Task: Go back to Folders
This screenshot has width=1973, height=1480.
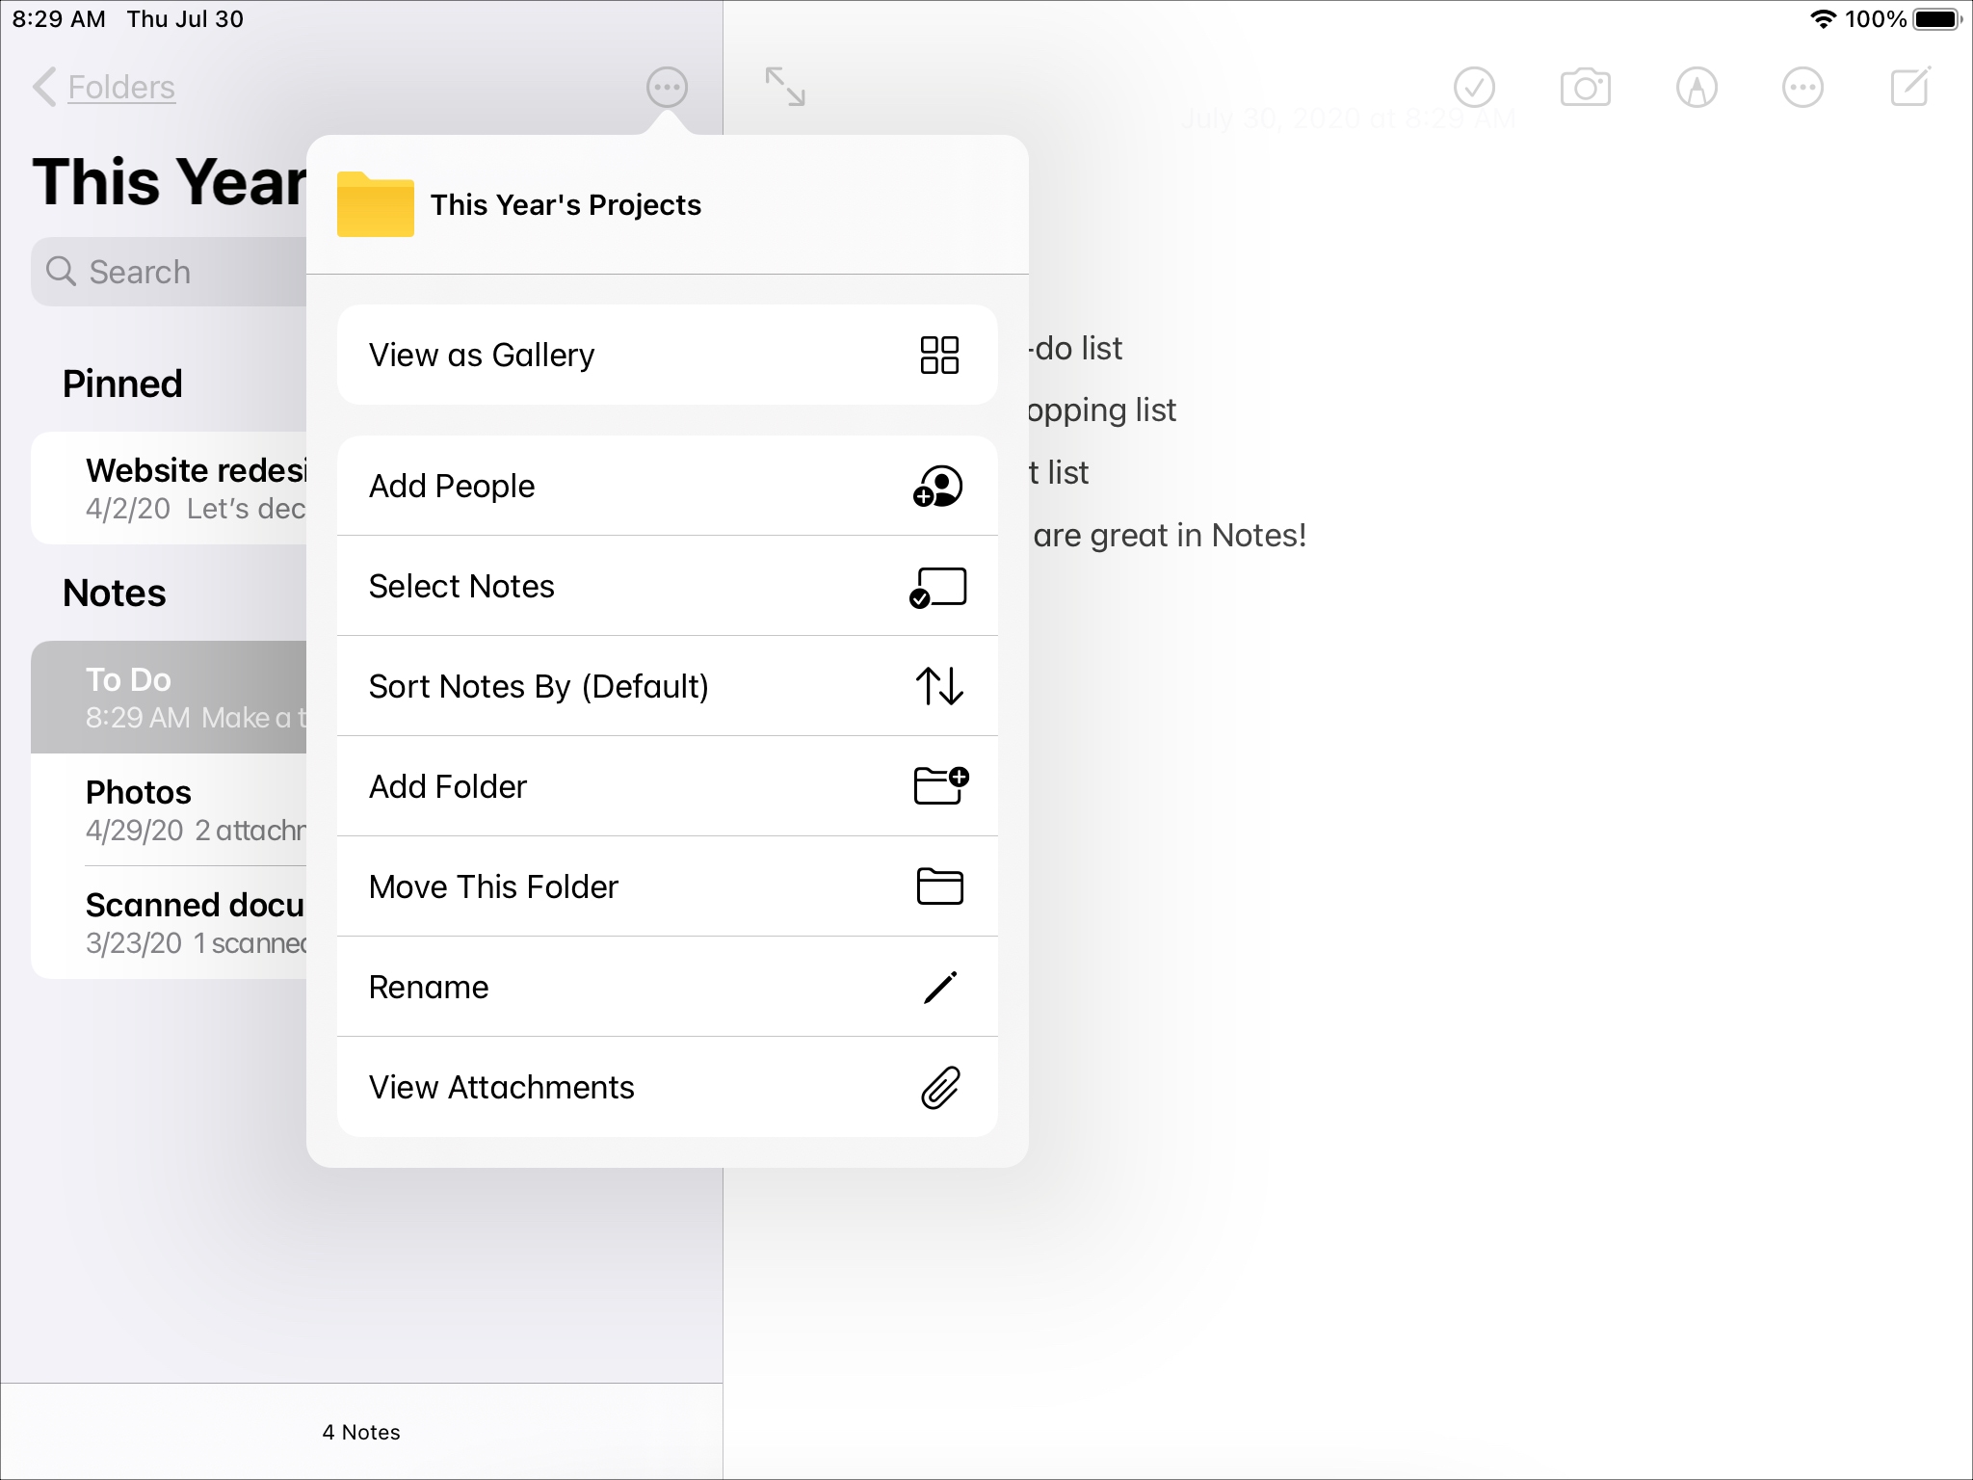Action: [121, 87]
